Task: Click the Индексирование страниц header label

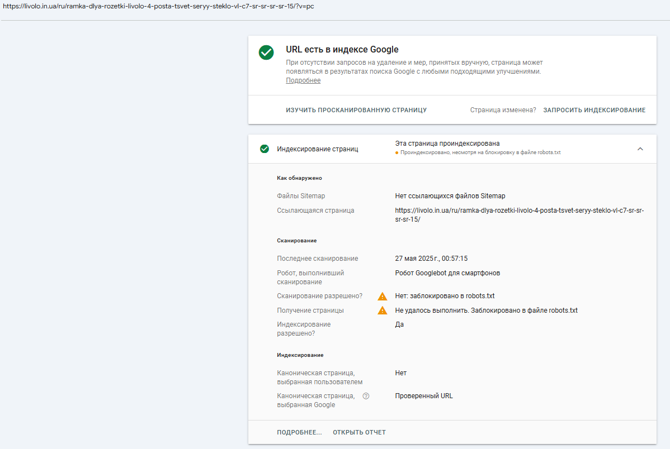Action: (x=318, y=149)
